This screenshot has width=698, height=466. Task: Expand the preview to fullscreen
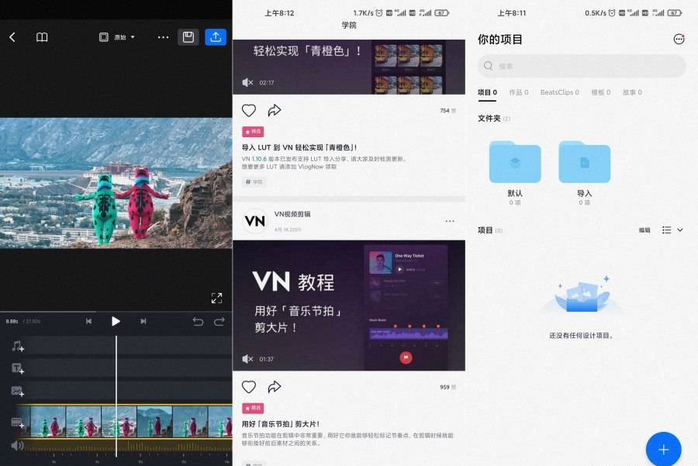pyautogui.click(x=216, y=298)
